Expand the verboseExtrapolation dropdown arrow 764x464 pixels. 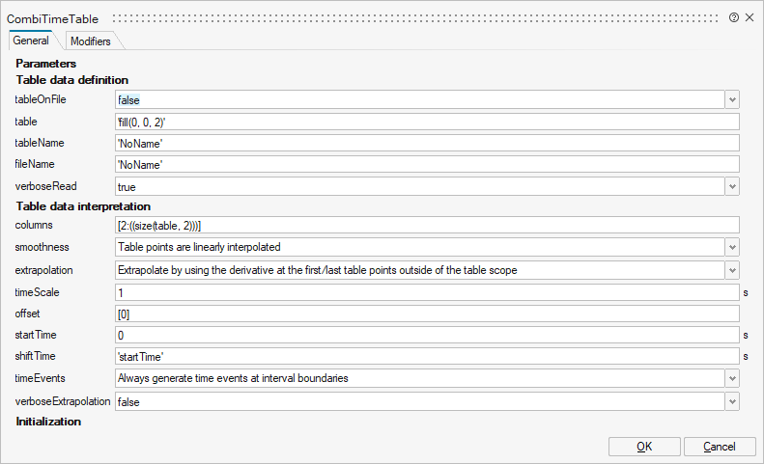click(x=732, y=400)
